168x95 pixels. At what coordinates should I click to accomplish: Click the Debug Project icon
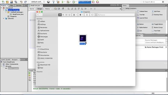click(68, 2)
